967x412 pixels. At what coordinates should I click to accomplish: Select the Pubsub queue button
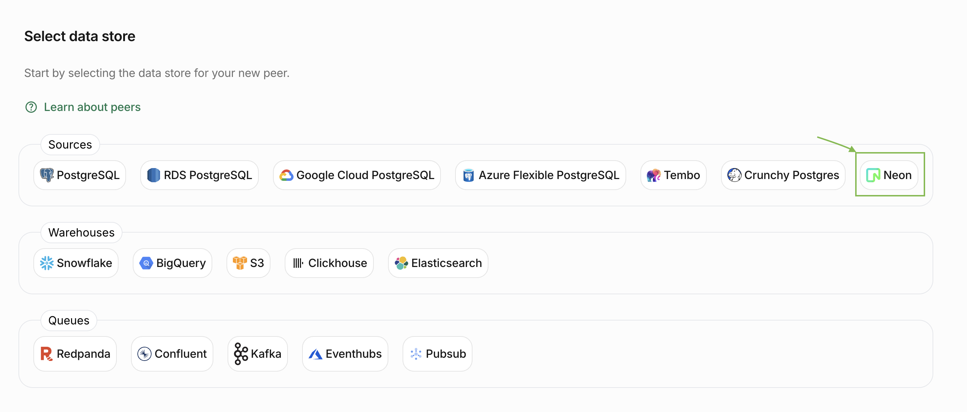pos(437,353)
